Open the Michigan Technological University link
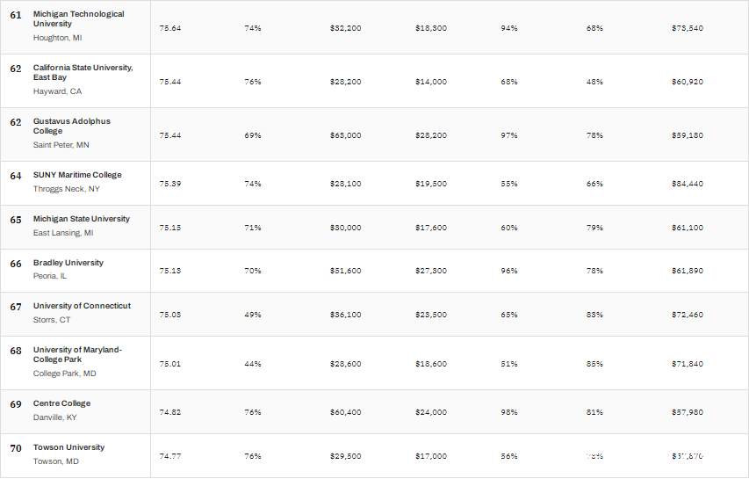 point(78,18)
